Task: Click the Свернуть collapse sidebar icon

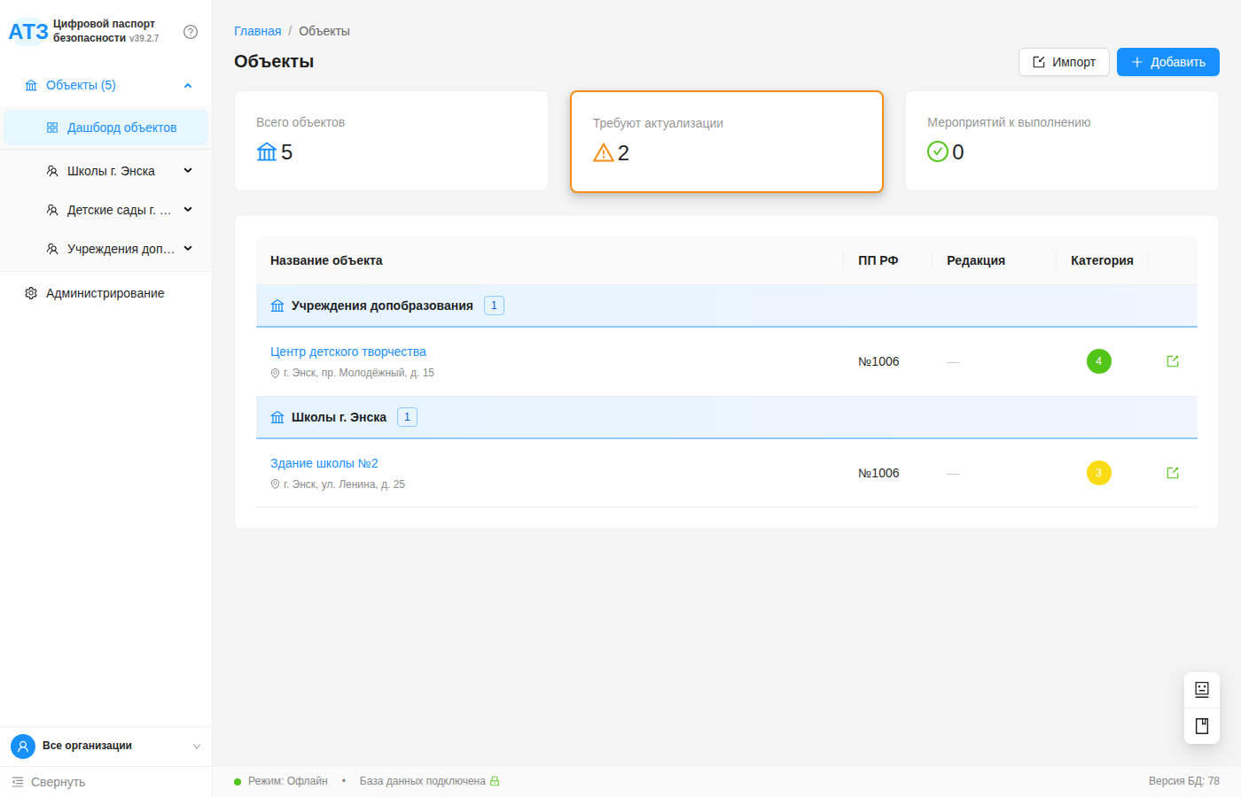Action: pyautogui.click(x=18, y=782)
